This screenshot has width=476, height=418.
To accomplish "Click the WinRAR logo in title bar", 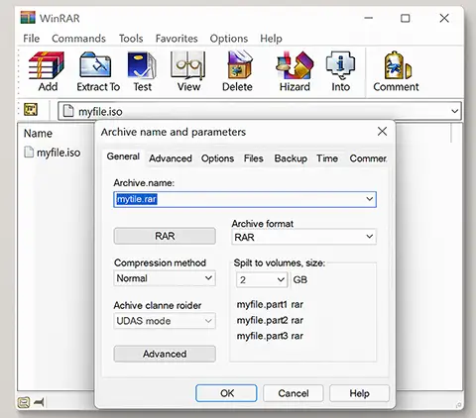I will [28, 18].
